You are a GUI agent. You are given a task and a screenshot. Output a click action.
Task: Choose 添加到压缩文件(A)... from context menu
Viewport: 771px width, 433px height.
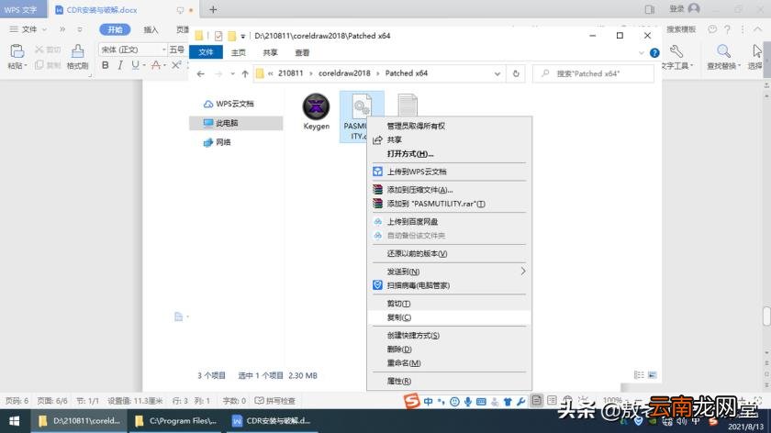450,190
